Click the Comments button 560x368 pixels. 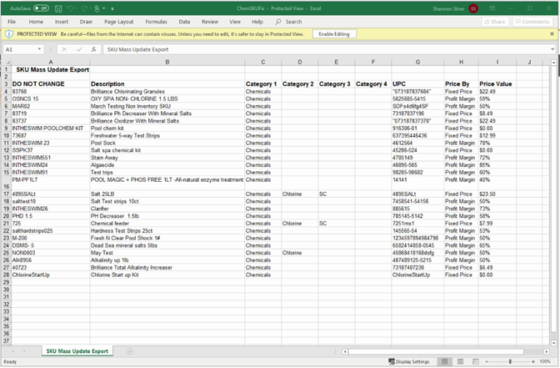532,22
